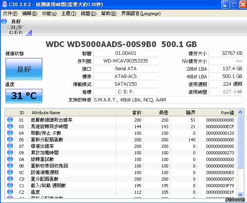The image size is (247, 203).
Task: Click the ID column header
Action: click(x=22, y=113)
